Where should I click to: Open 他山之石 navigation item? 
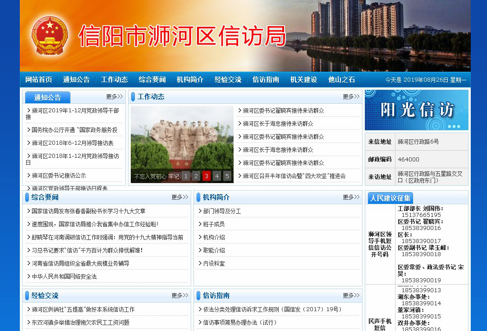tap(342, 79)
